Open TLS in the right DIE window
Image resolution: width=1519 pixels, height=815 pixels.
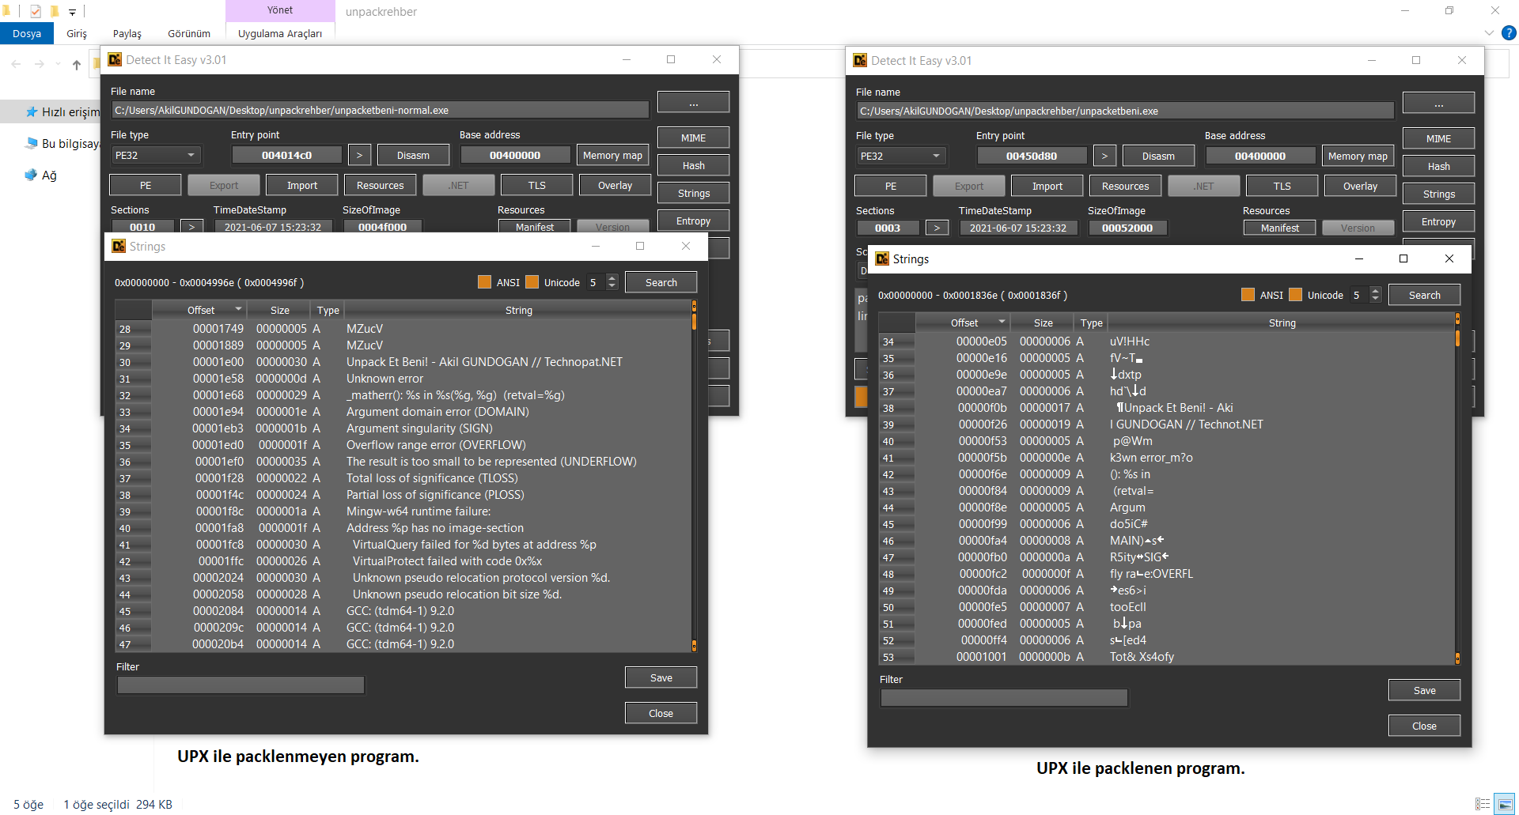(1282, 186)
